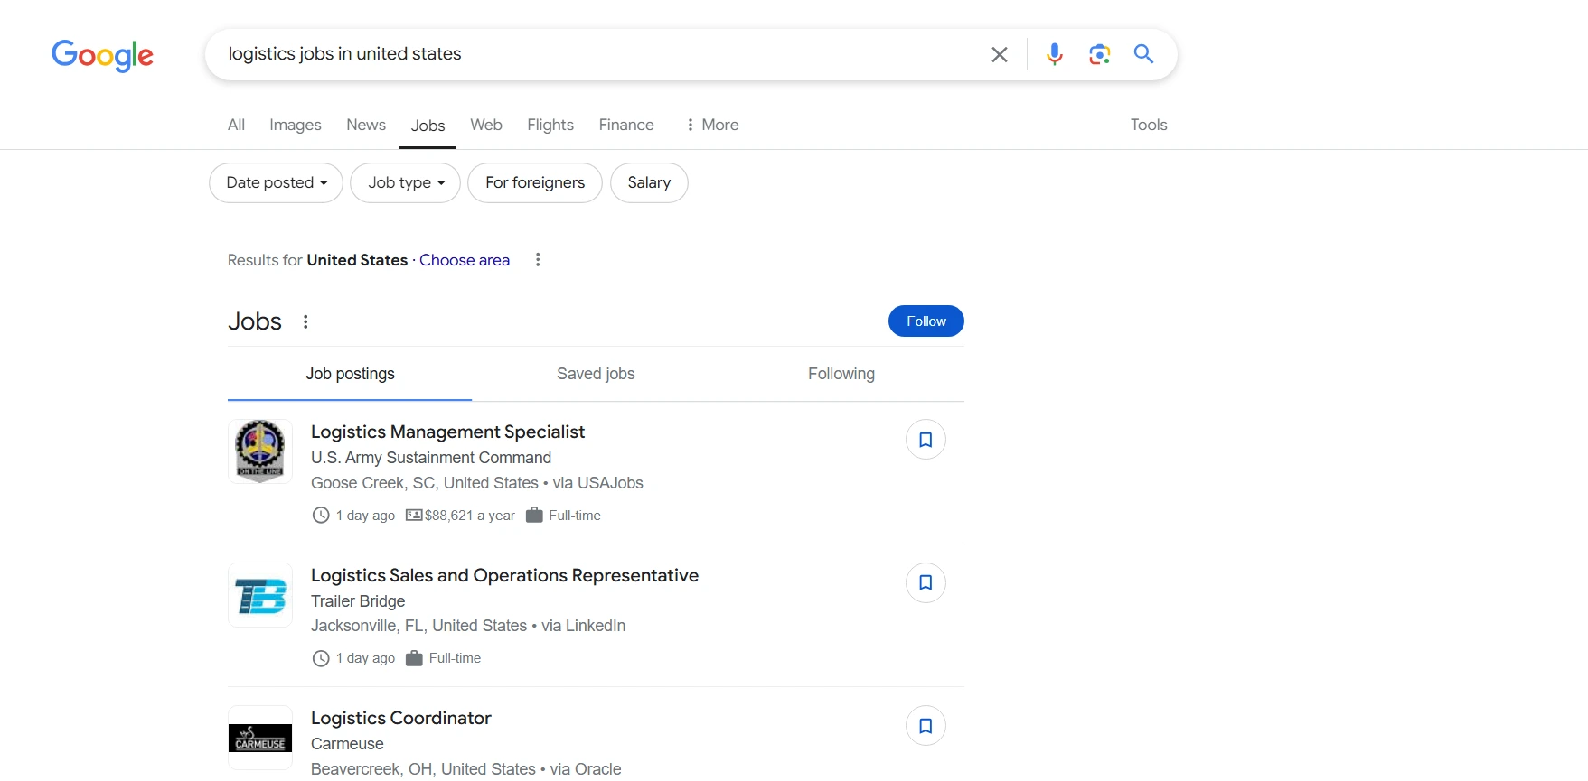Switch to the Following tab
The height and width of the screenshot is (781, 1588).
tap(841, 374)
